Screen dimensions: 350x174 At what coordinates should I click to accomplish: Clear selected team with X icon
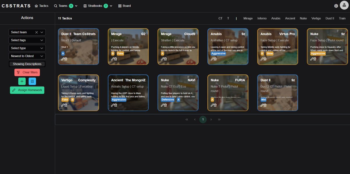(x=36, y=32)
